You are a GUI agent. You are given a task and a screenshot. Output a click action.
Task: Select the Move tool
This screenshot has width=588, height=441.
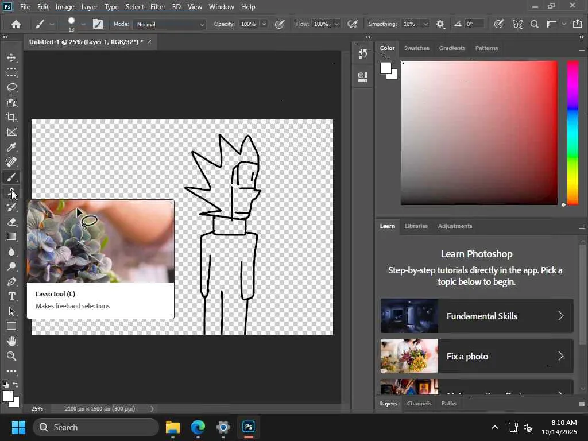11,57
